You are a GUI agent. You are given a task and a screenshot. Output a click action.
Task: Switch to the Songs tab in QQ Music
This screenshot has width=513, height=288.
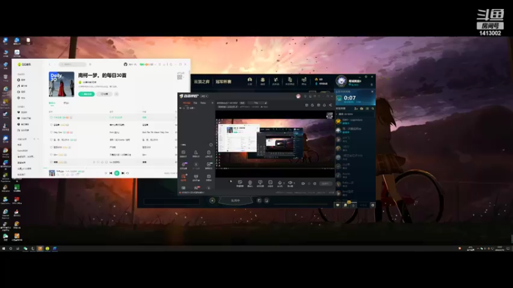52,103
